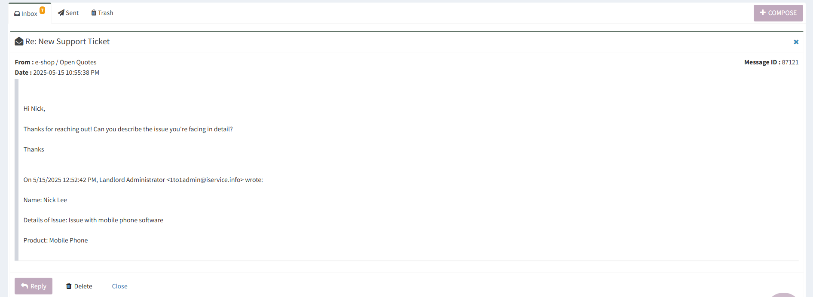
Task: Reply to the support ticket message
Action: (x=34, y=286)
